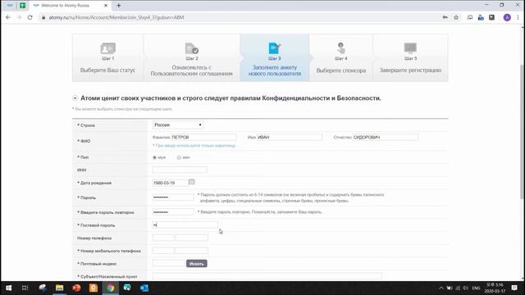Click the Фамилия field with ПЕТРОВ
The height and width of the screenshot is (295, 525).
[203, 137]
